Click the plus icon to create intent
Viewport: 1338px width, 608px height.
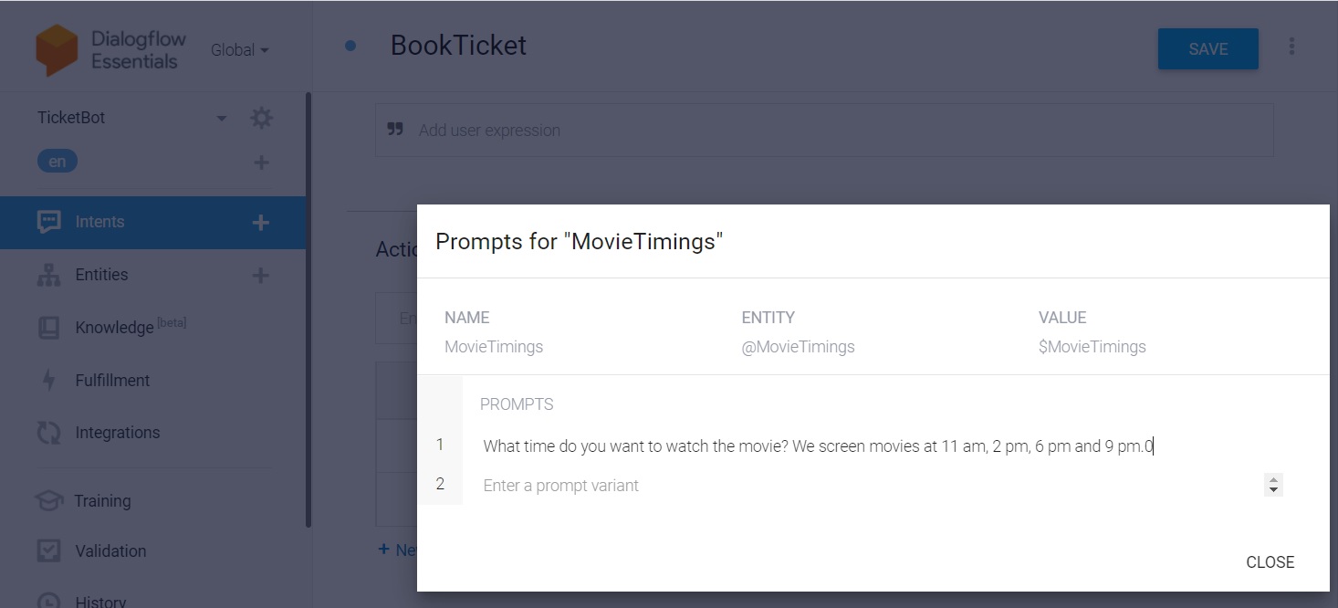(x=261, y=222)
